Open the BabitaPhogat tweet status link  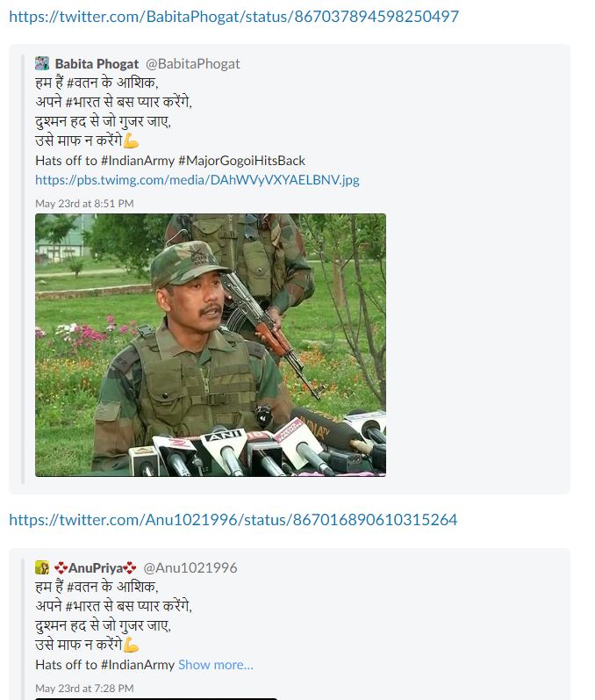coord(233,17)
